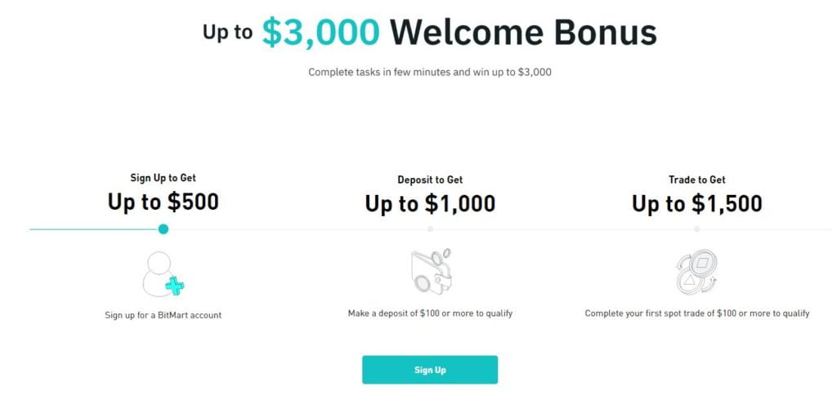Click the spot trade coins swap icon

pyautogui.click(x=696, y=273)
